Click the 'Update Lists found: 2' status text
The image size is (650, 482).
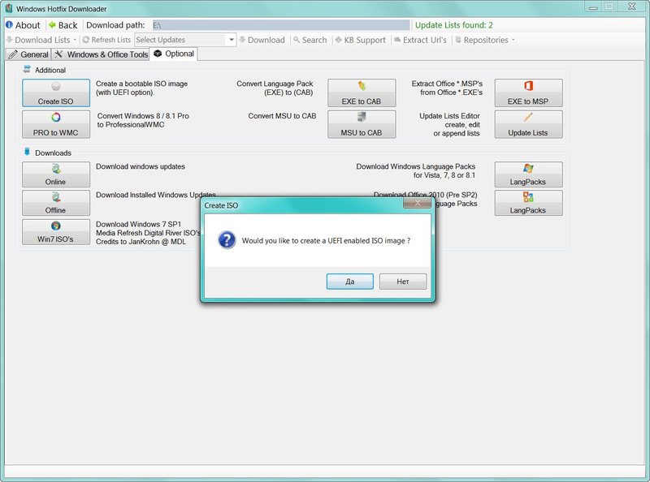(x=454, y=25)
